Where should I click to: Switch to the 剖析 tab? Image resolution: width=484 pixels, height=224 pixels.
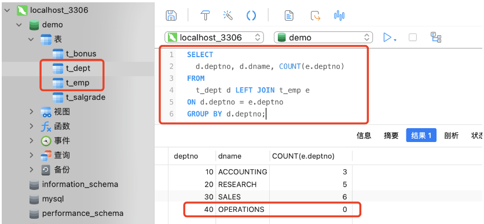click(451, 136)
